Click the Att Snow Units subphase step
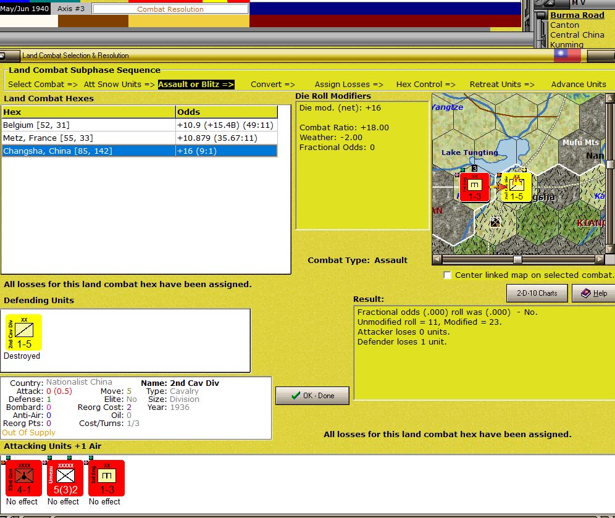Viewport: 615px width, 518px height. click(119, 85)
